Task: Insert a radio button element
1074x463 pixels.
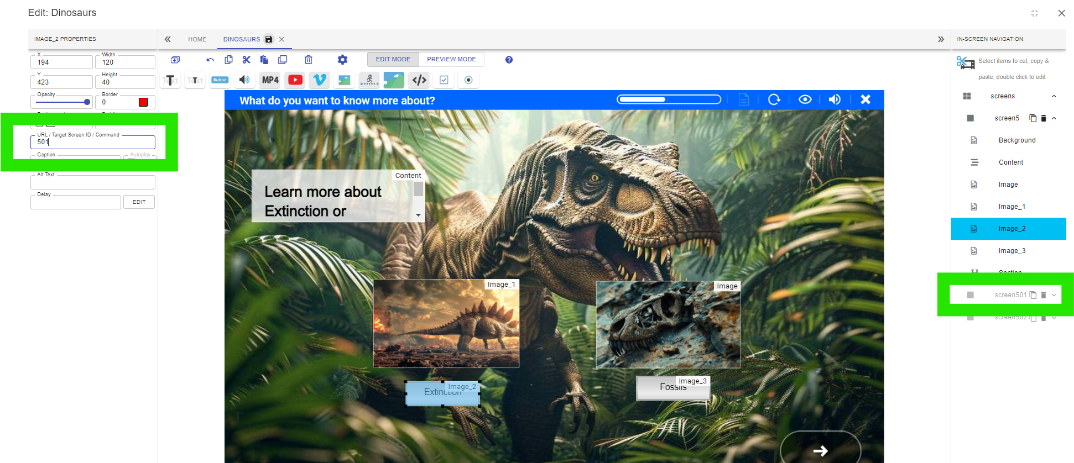Action: pyautogui.click(x=468, y=80)
